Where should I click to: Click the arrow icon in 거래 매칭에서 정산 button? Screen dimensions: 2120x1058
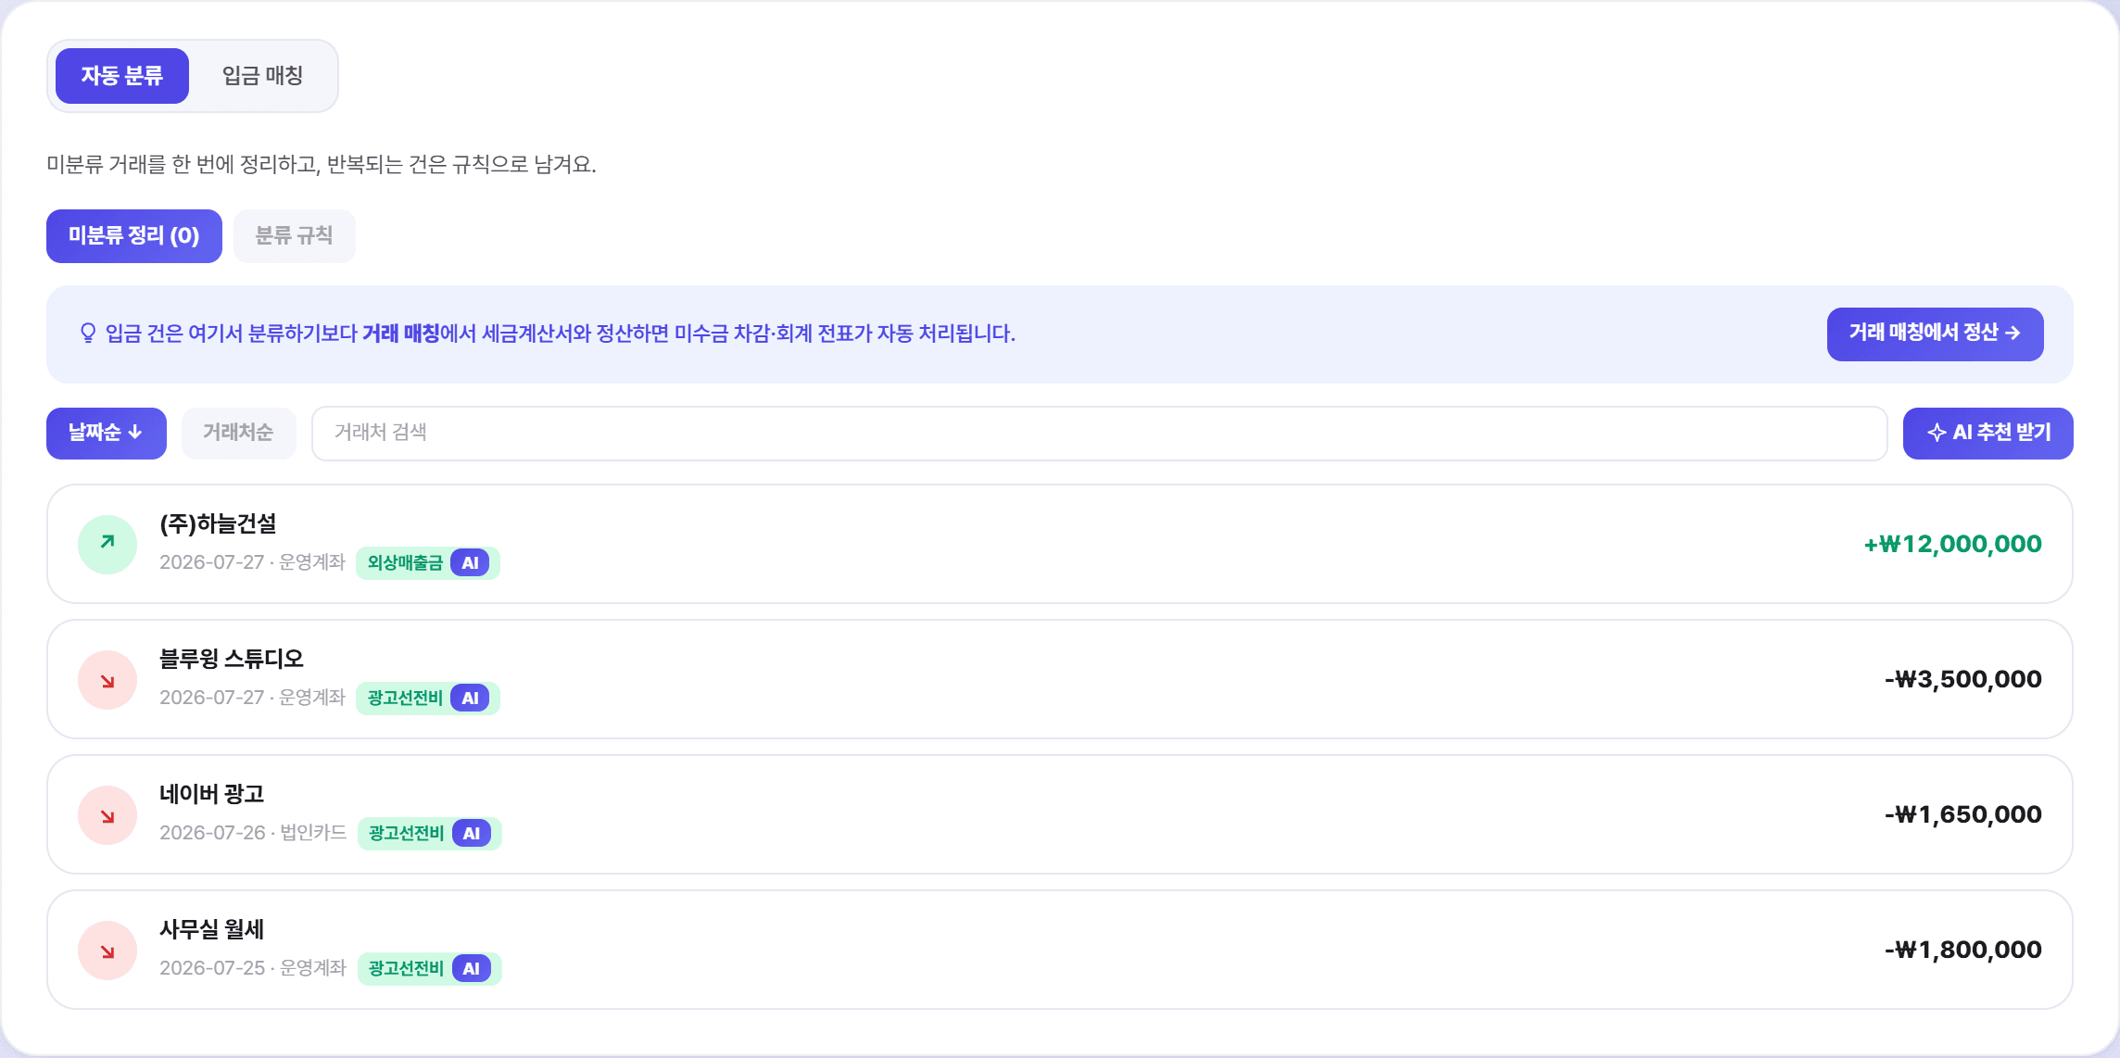pos(2013,333)
